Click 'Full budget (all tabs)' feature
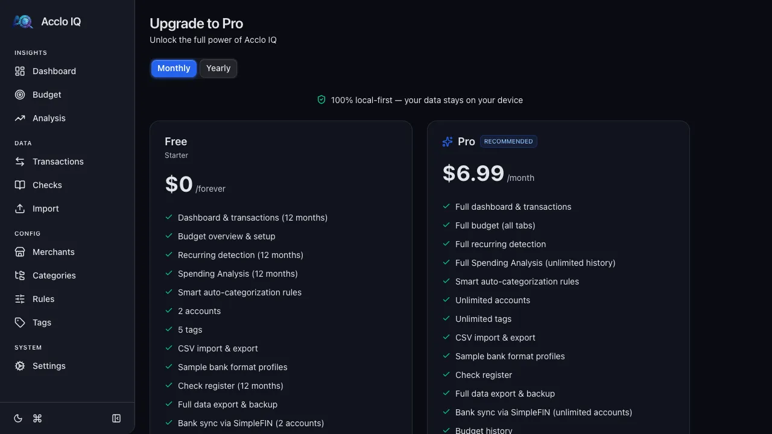Screen dimensions: 772x434 (x=495, y=225)
